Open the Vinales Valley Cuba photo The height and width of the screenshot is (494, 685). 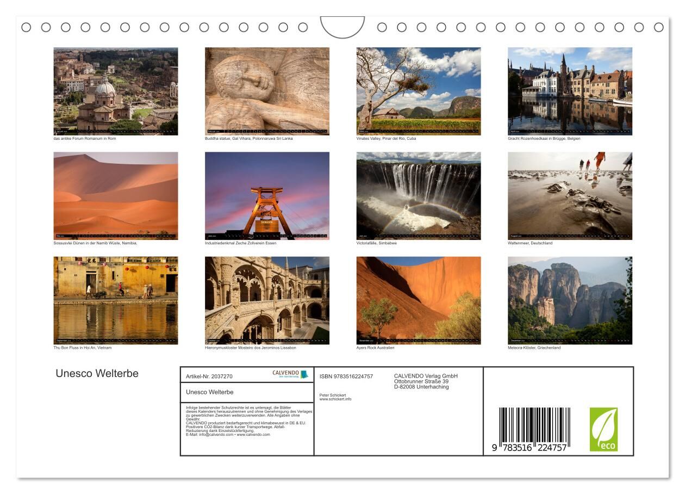[418, 91]
